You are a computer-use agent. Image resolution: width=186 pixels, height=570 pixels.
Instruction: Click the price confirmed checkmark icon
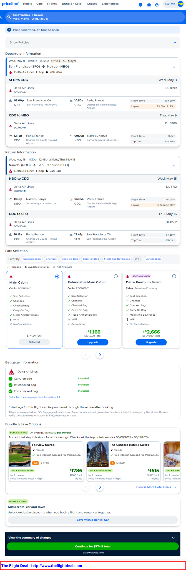tap(9, 30)
